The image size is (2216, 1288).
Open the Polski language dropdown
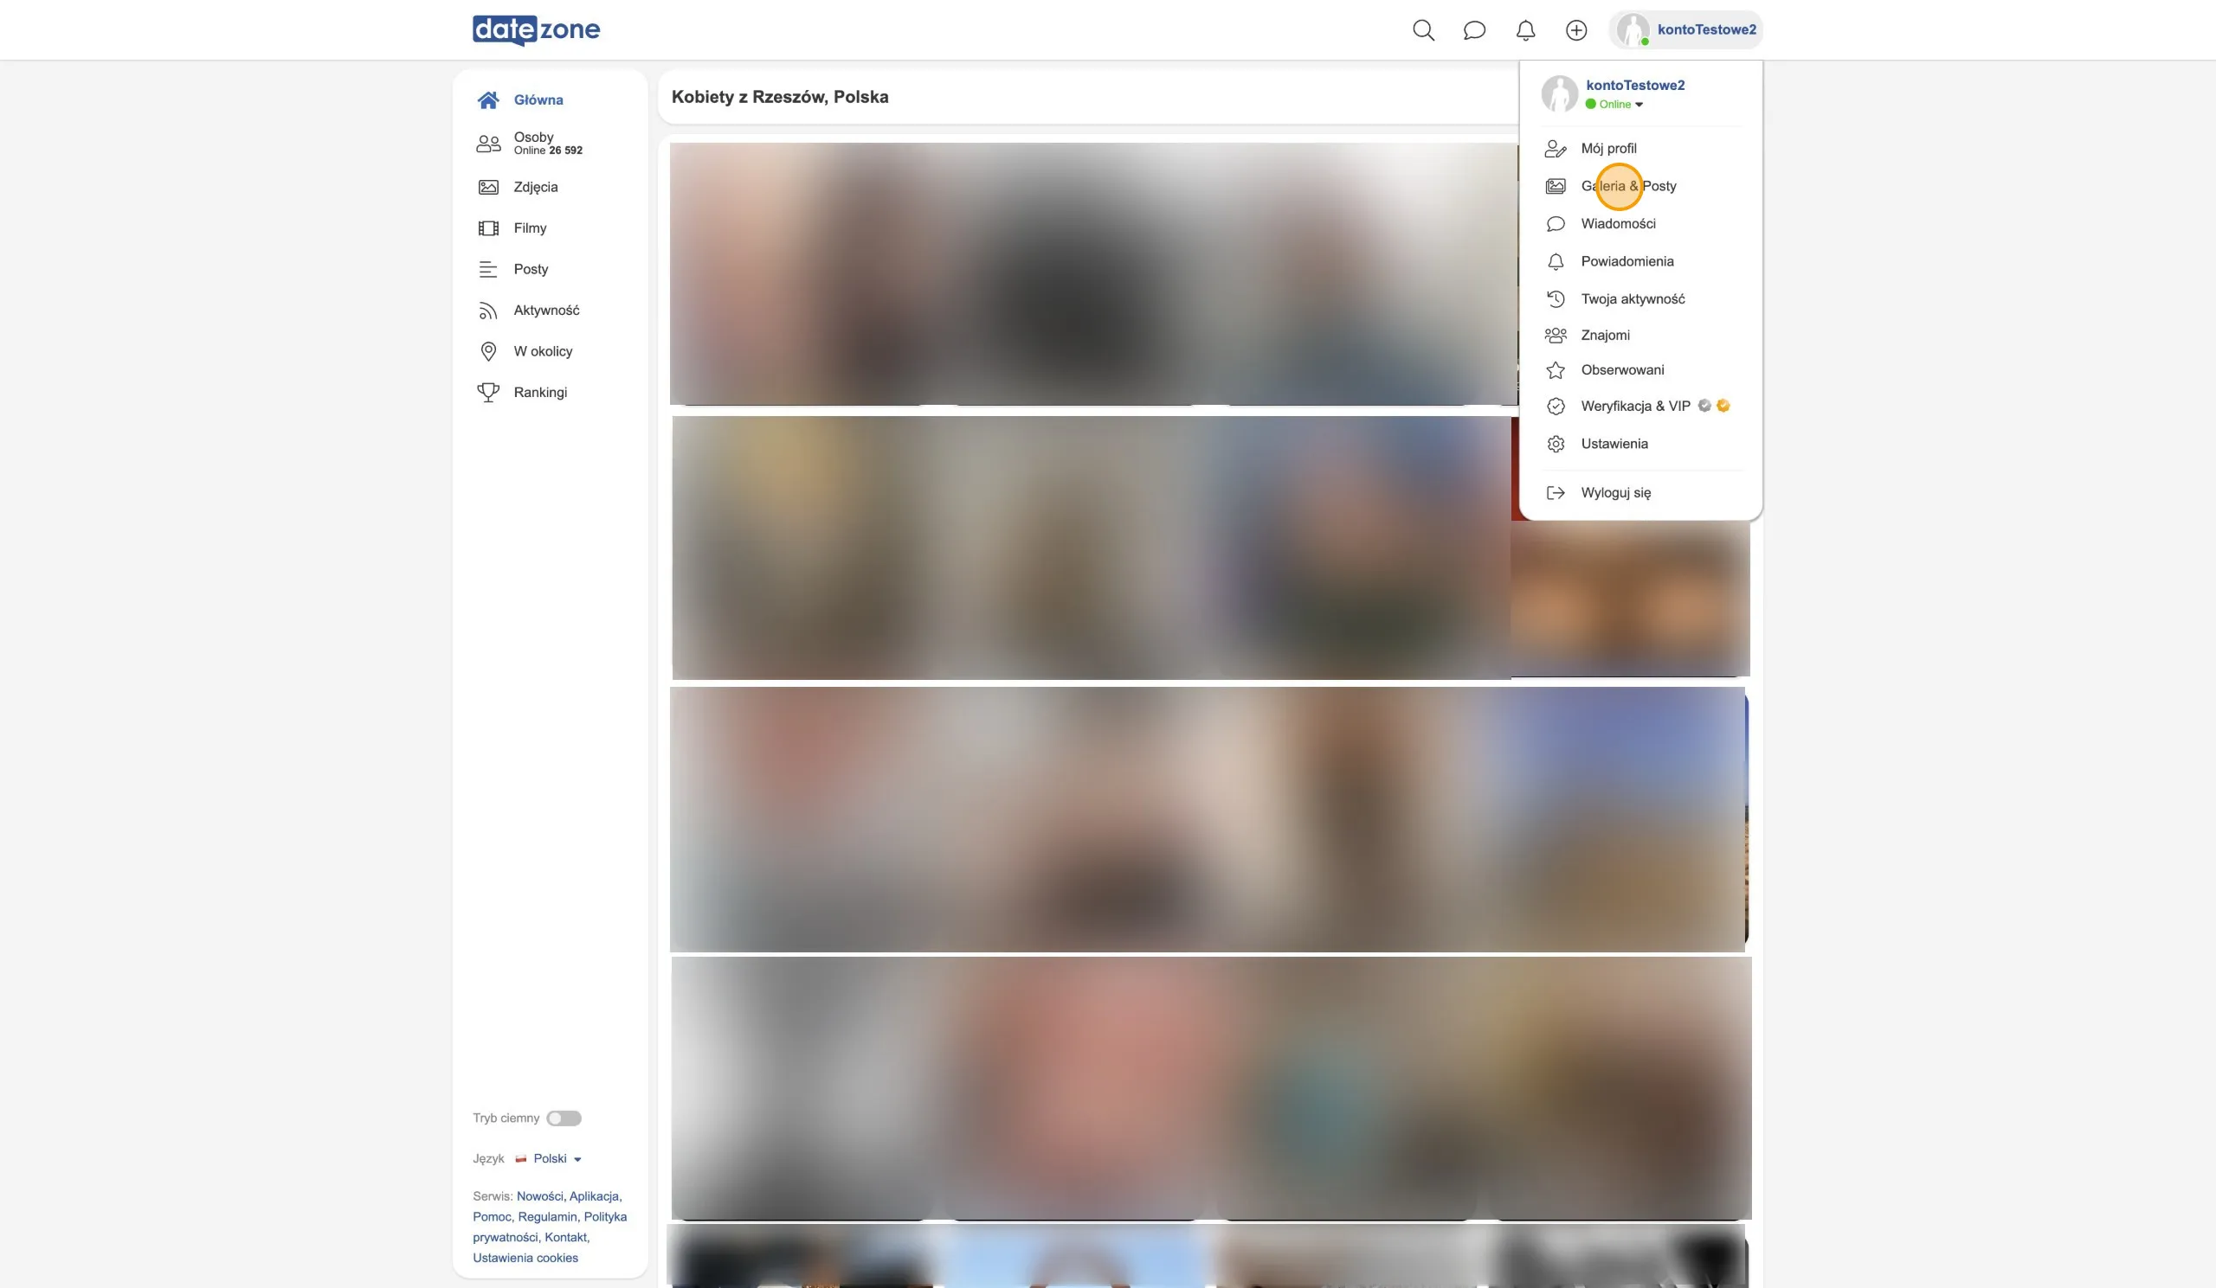550,1159
